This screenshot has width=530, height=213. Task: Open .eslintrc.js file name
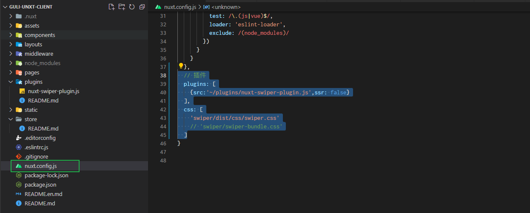[x=37, y=147]
